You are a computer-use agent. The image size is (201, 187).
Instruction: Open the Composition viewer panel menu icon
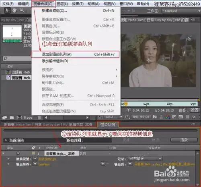pos(193,20)
